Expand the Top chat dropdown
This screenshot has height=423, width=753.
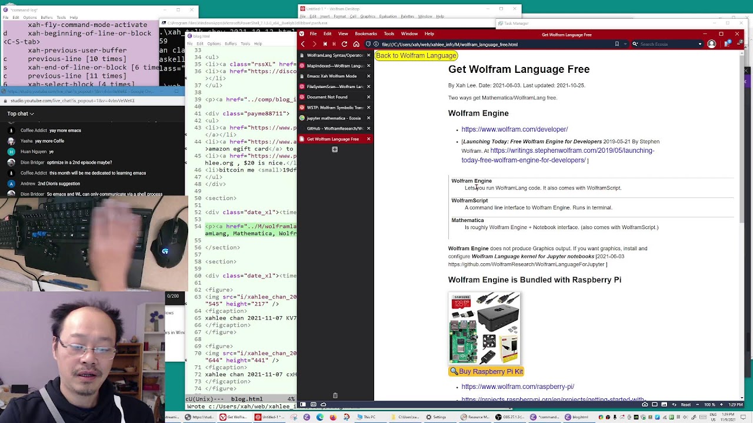point(21,114)
